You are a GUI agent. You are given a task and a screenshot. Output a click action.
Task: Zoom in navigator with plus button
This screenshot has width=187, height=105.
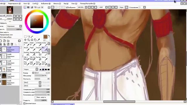[18, 16]
